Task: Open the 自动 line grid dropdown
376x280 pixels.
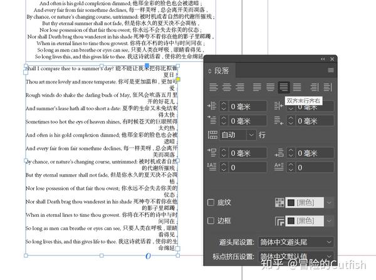Action: (251, 135)
